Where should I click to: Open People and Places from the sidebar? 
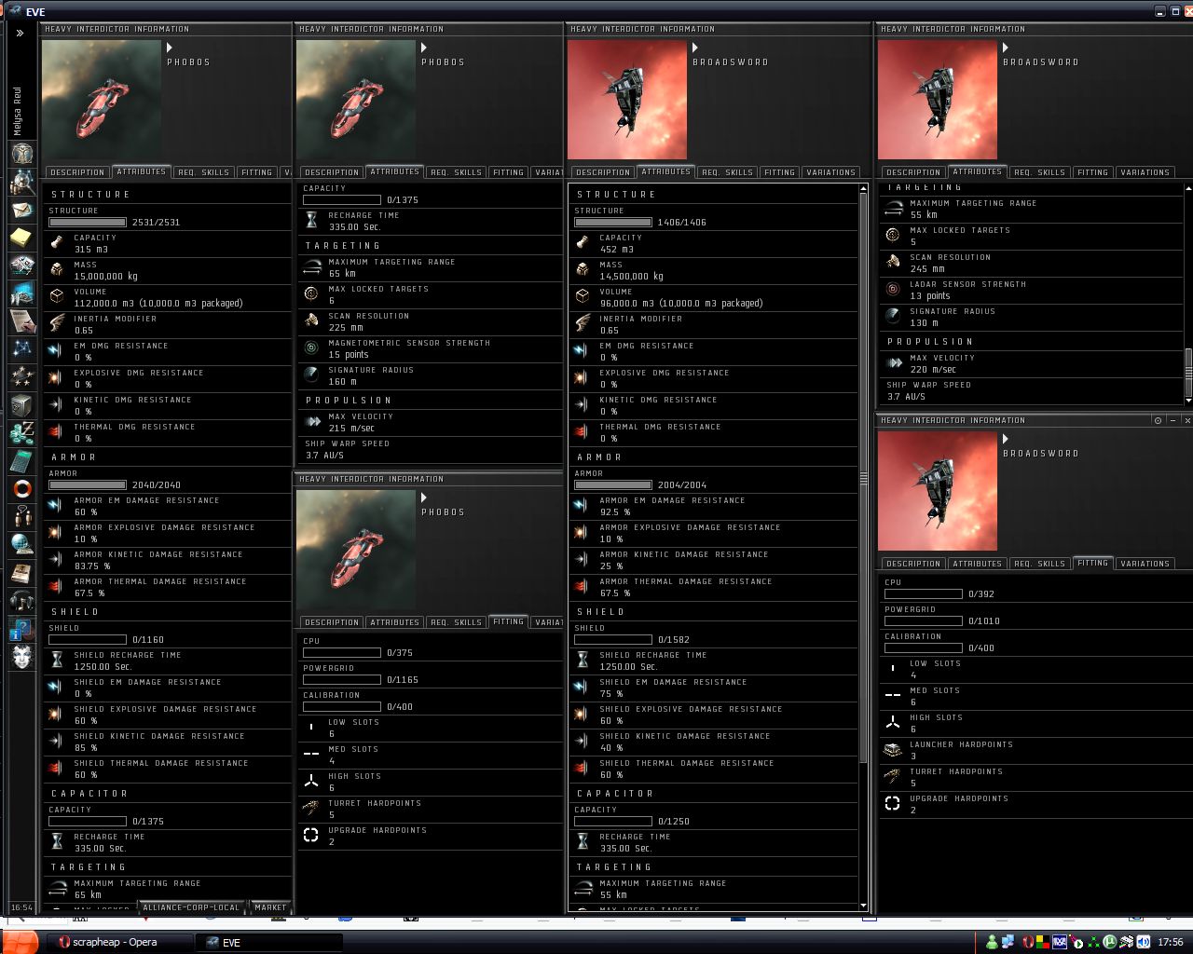pos(22,183)
